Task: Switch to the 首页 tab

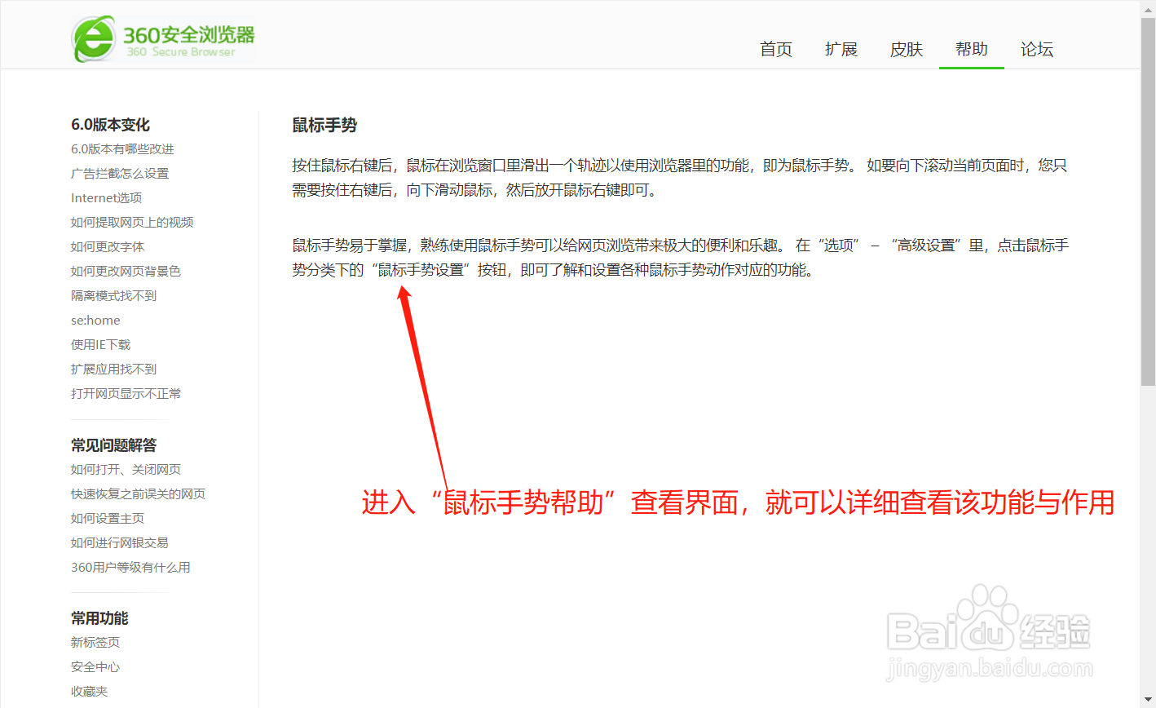Action: click(775, 49)
